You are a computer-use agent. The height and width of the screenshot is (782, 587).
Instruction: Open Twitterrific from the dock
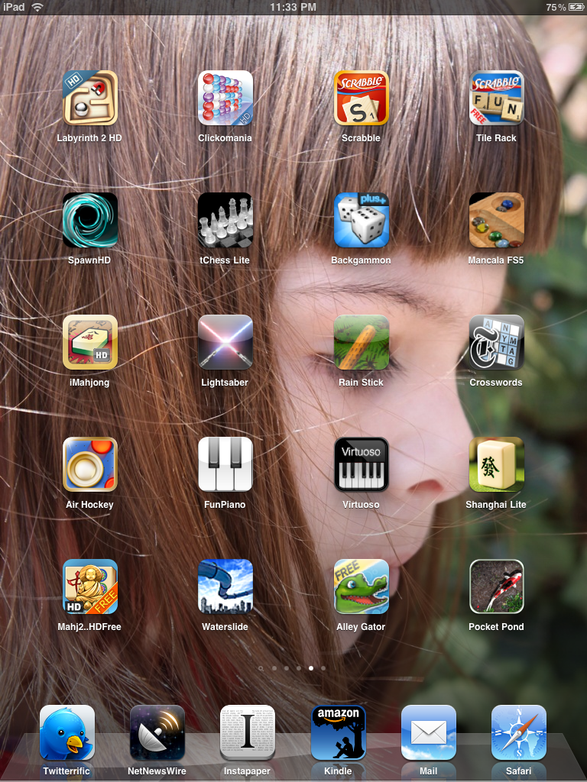click(x=66, y=732)
